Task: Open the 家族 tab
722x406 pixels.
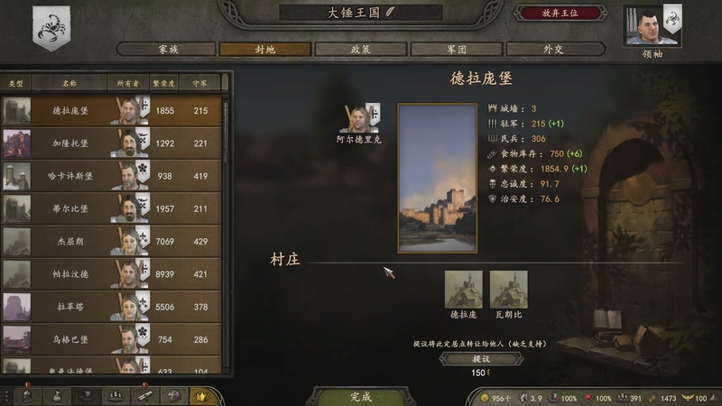Action: click(168, 50)
